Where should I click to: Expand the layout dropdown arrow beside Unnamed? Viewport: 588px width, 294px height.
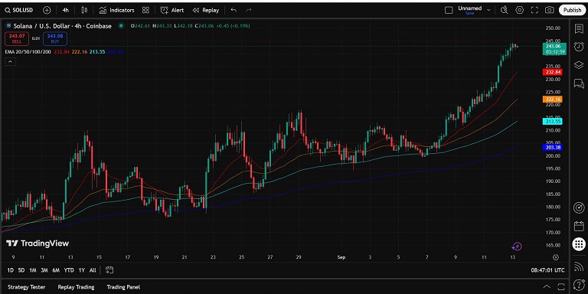488,10
